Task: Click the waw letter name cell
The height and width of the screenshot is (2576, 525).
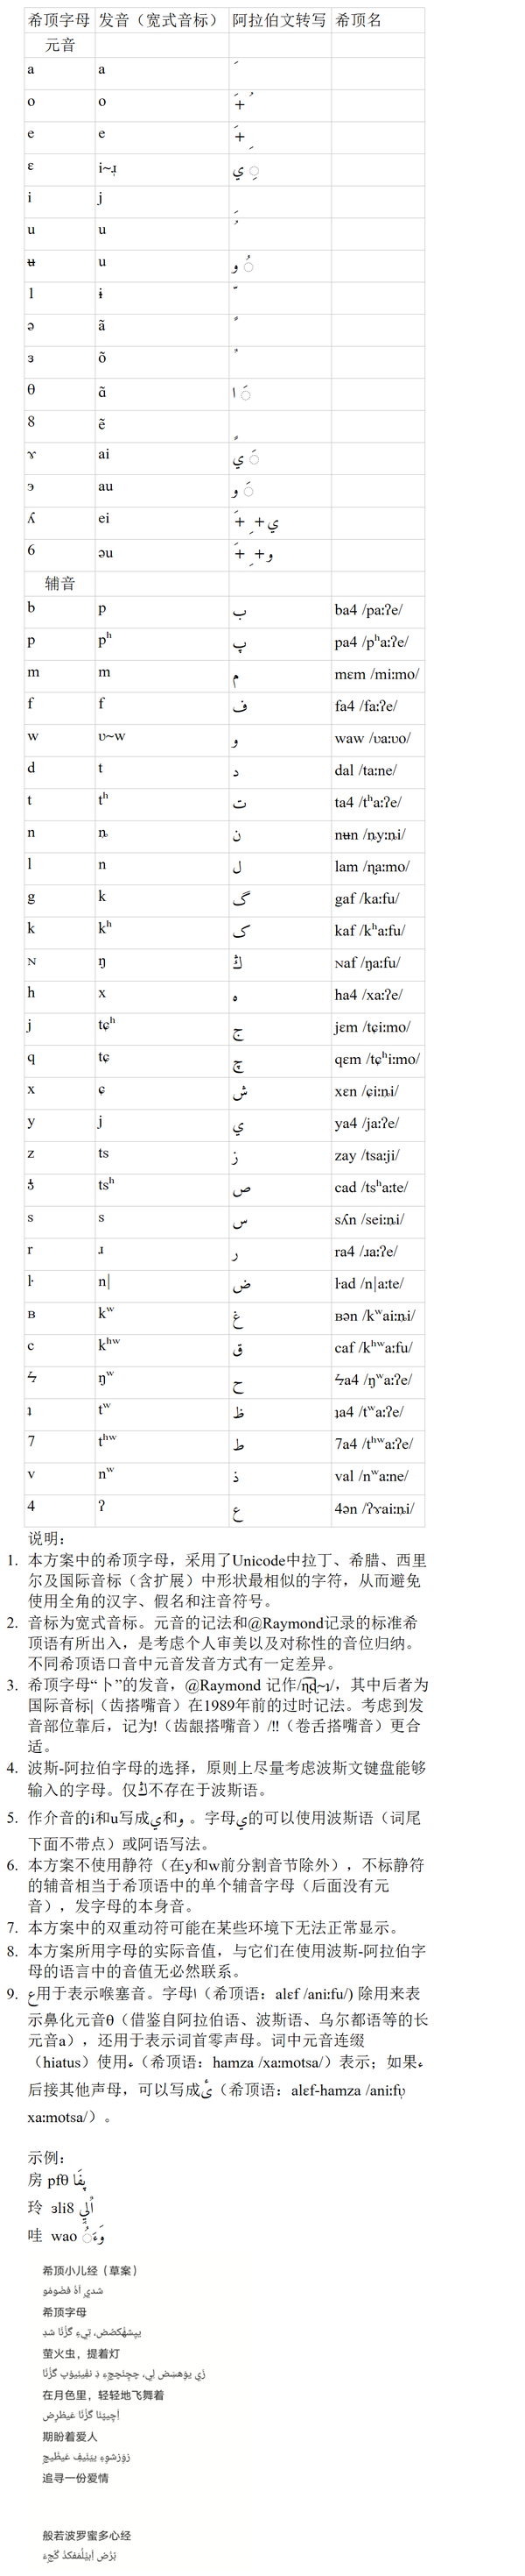Action: click(371, 738)
